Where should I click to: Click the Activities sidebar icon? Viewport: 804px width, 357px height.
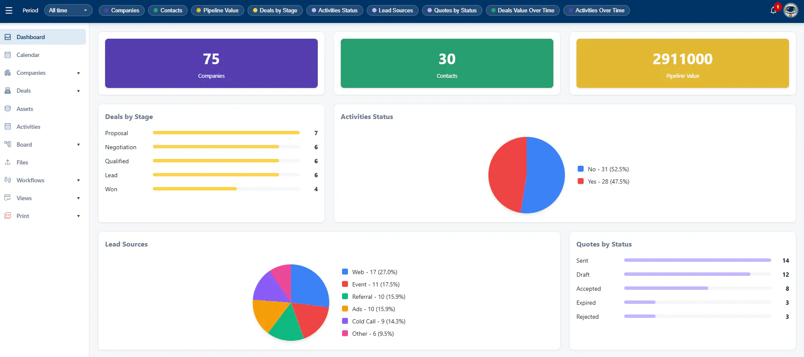click(8, 127)
